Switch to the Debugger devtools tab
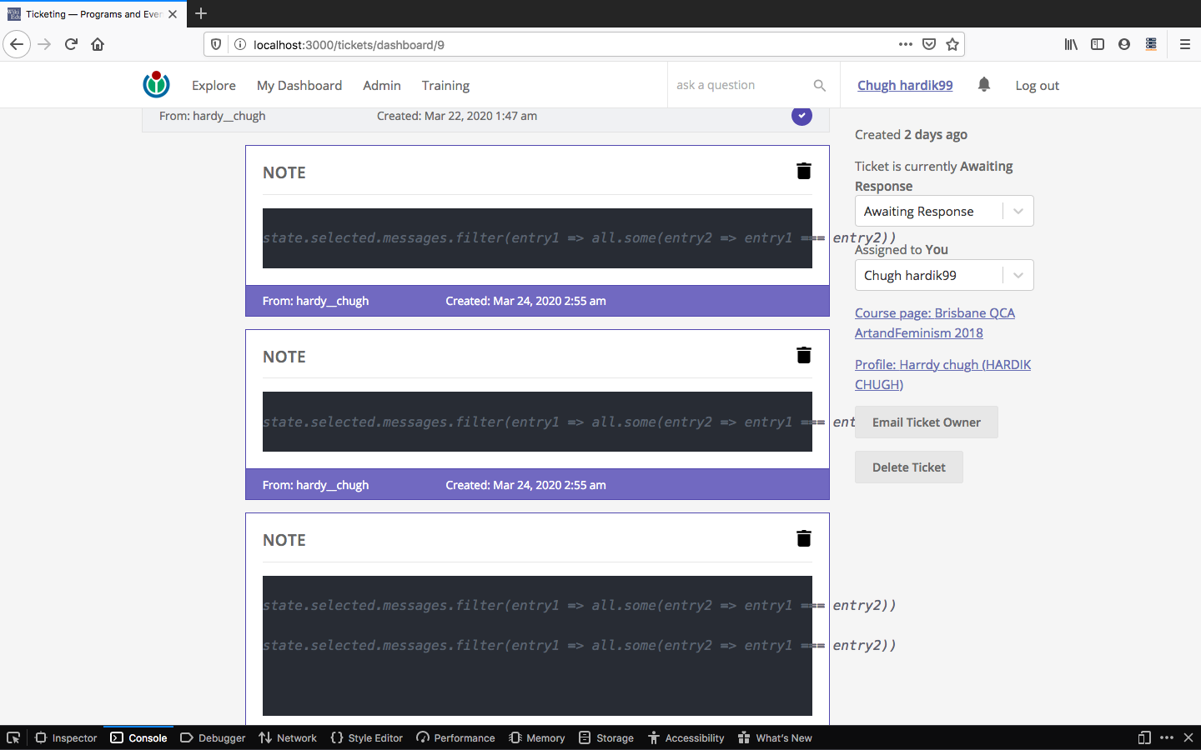 click(213, 737)
